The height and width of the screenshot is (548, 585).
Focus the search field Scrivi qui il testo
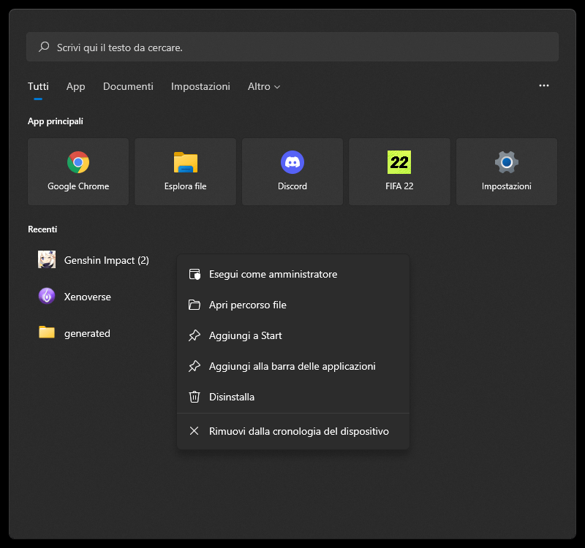292,47
